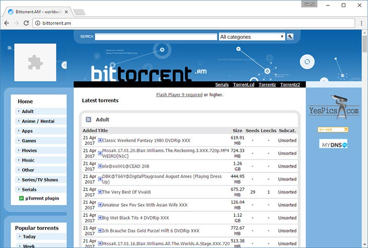Image resolution: width=368 pixels, height=248 pixels.
Task: Click the MYDNS badge
Action: (333, 144)
